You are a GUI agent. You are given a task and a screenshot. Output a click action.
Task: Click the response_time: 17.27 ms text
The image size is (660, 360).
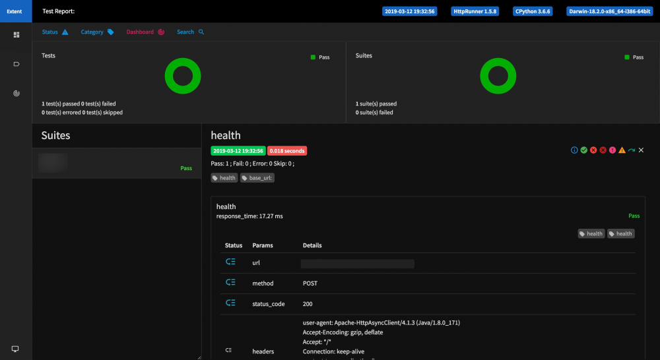pos(249,216)
